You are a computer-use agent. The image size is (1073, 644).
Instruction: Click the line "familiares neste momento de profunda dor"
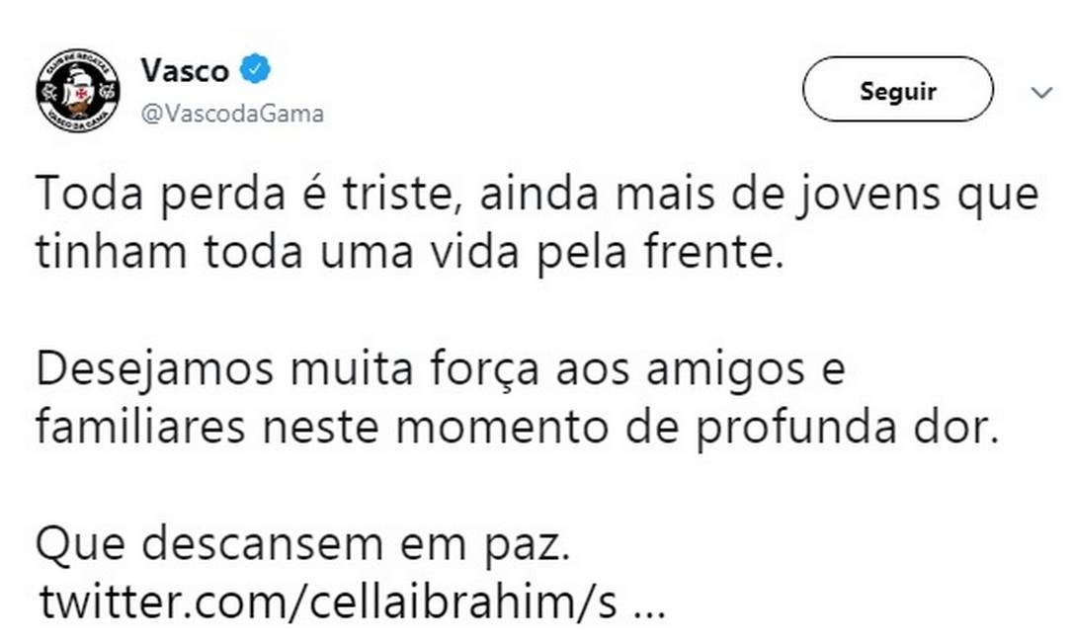pyautogui.click(x=514, y=429)
